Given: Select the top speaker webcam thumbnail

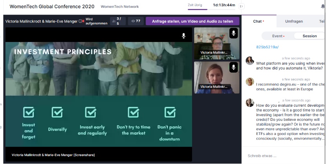Looking at the screenshot, I should tap(216, 44).
